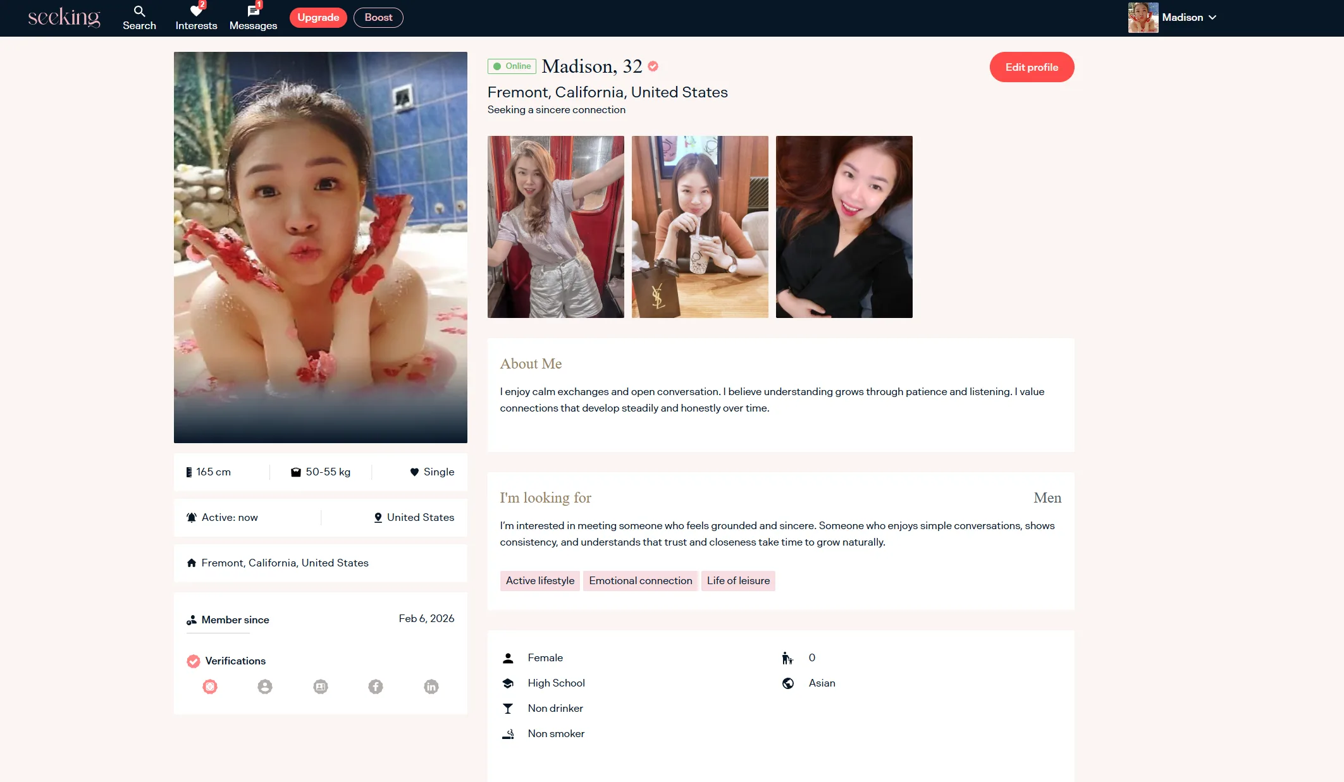This screenshot has height=782, width=1344.
Task: Expand the Madison account dropdown
Action: tap(1212, 18)
